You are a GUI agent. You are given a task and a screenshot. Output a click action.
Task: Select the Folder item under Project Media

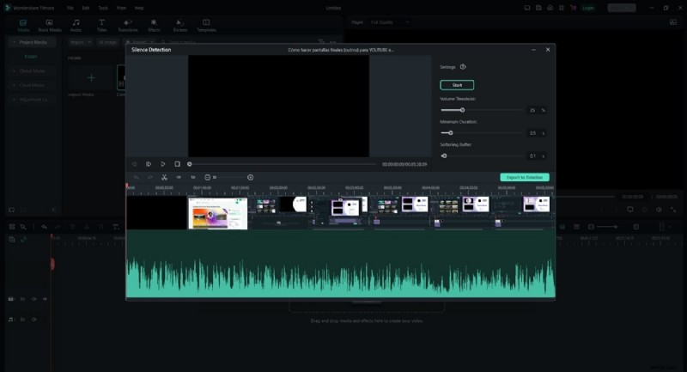point(31,57)
